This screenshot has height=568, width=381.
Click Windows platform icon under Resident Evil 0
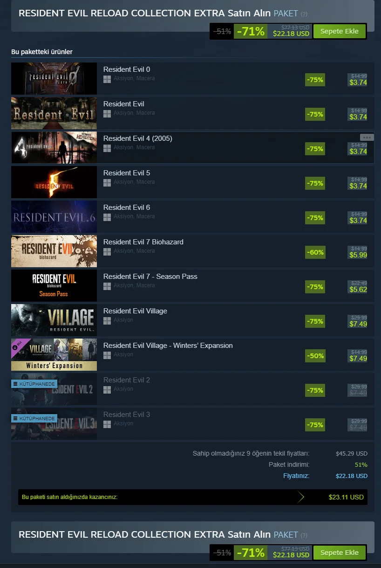coord(107,79)
